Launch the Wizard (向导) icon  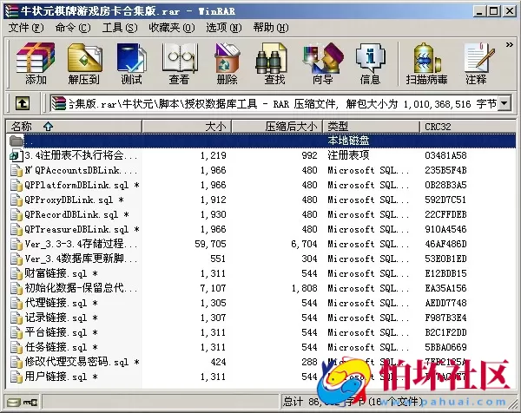click(x=322, y=63)
